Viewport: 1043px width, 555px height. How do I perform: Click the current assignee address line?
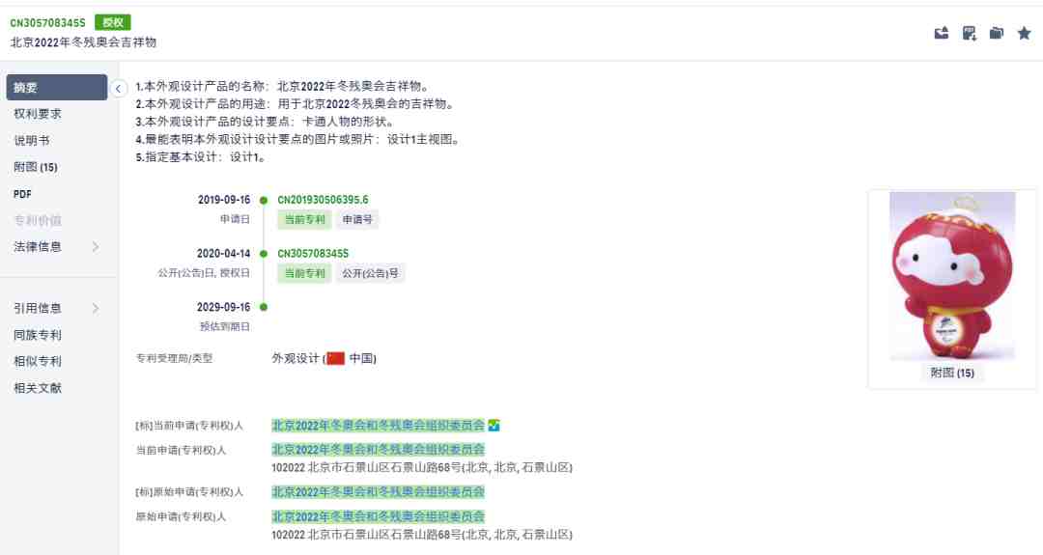[422, 468]
